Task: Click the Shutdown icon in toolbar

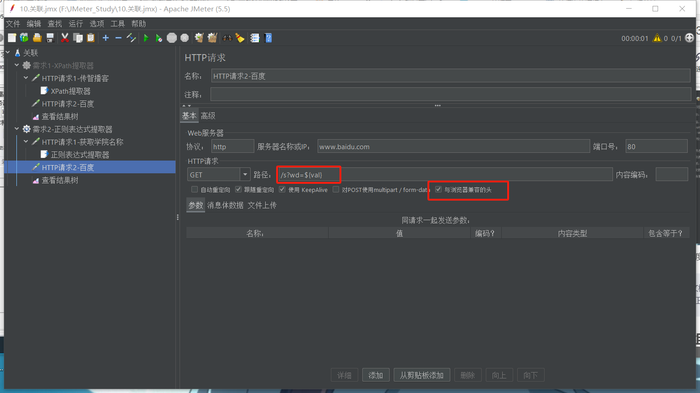Action: tap(185, 38)
